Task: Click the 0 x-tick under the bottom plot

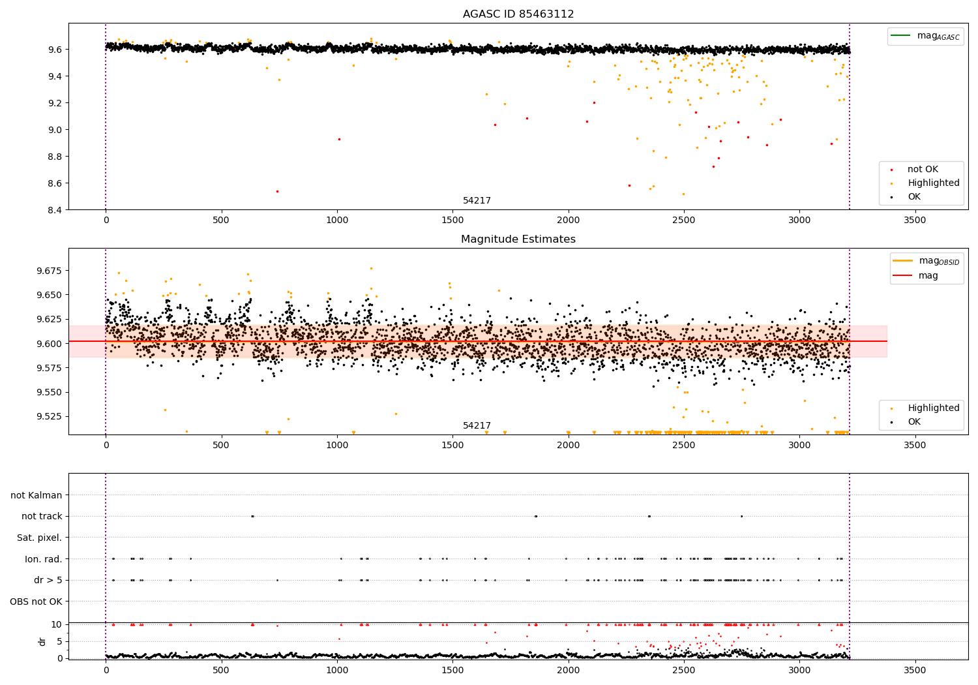Action: (x=106, y=671)
